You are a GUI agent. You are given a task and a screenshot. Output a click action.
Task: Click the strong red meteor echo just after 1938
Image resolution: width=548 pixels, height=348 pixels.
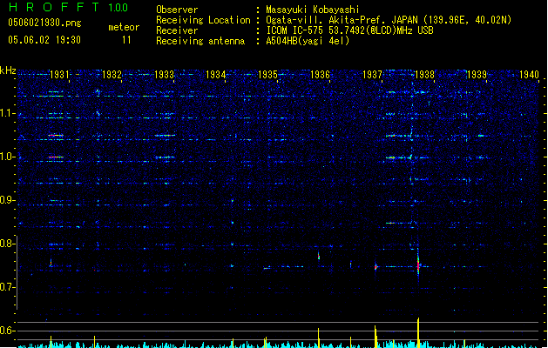point(418,265)
